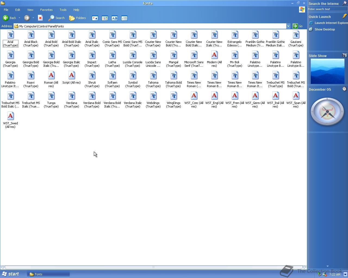Click the AB Similarity view icon
348x278 pixels.
[x=114, y=18]
